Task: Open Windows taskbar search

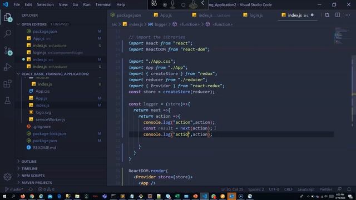Action: coord(13,196)
